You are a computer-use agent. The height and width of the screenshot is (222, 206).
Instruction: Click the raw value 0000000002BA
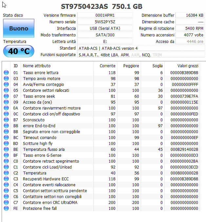184,161
